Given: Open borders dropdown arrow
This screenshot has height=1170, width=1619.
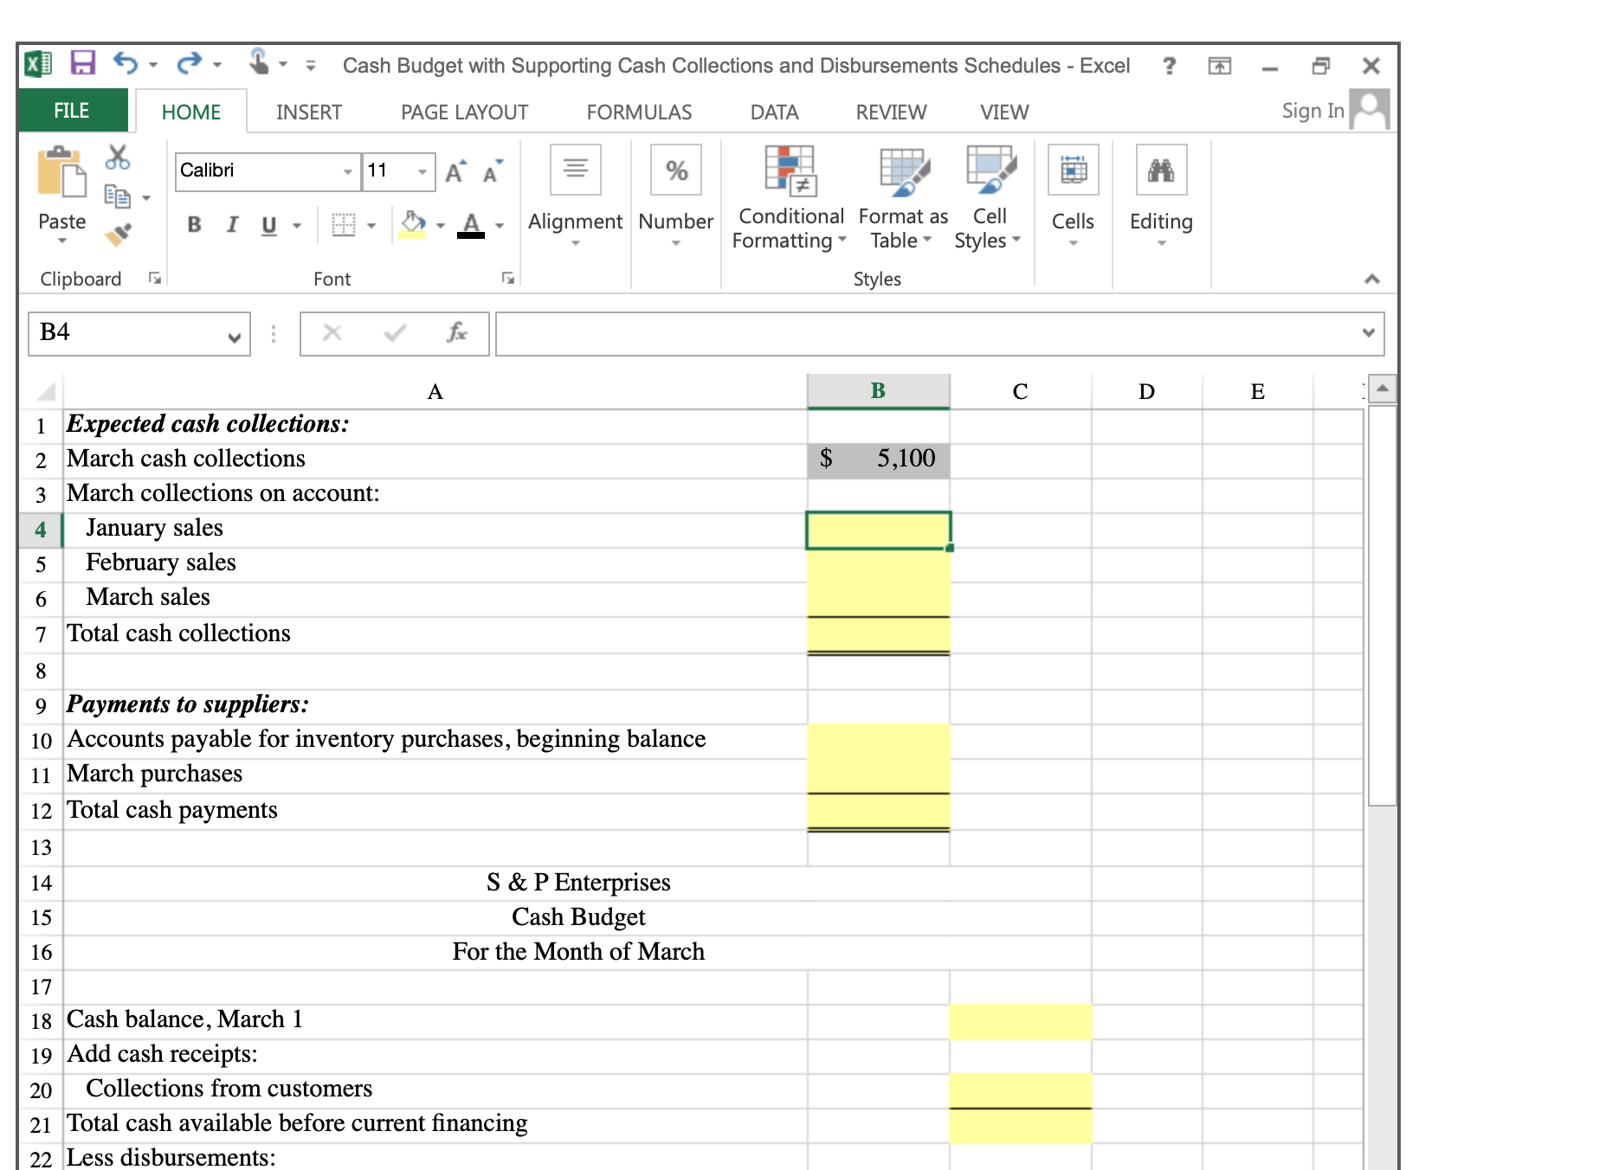Looking at the screenshot, I should pos(371,226).
